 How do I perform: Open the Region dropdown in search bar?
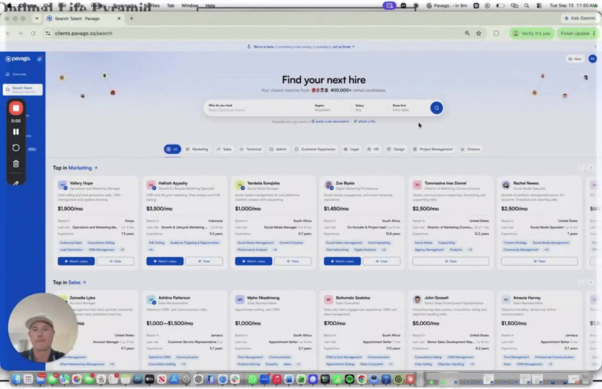331,108
